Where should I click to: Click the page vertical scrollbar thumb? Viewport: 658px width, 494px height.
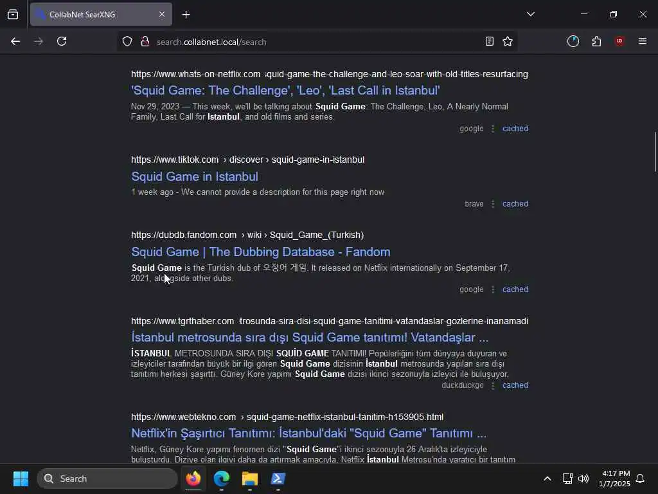655,152
